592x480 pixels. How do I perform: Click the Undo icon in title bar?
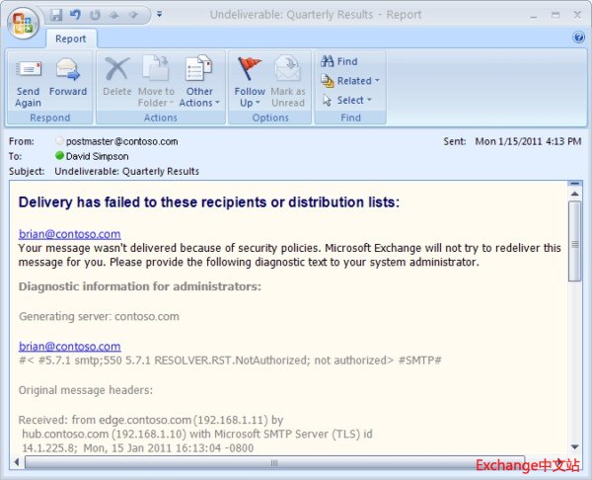75,15
